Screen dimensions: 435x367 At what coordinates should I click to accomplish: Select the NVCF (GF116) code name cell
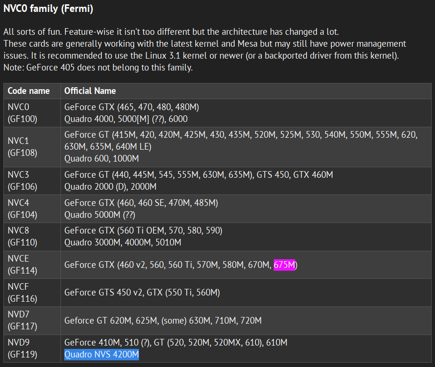point(22,293)
